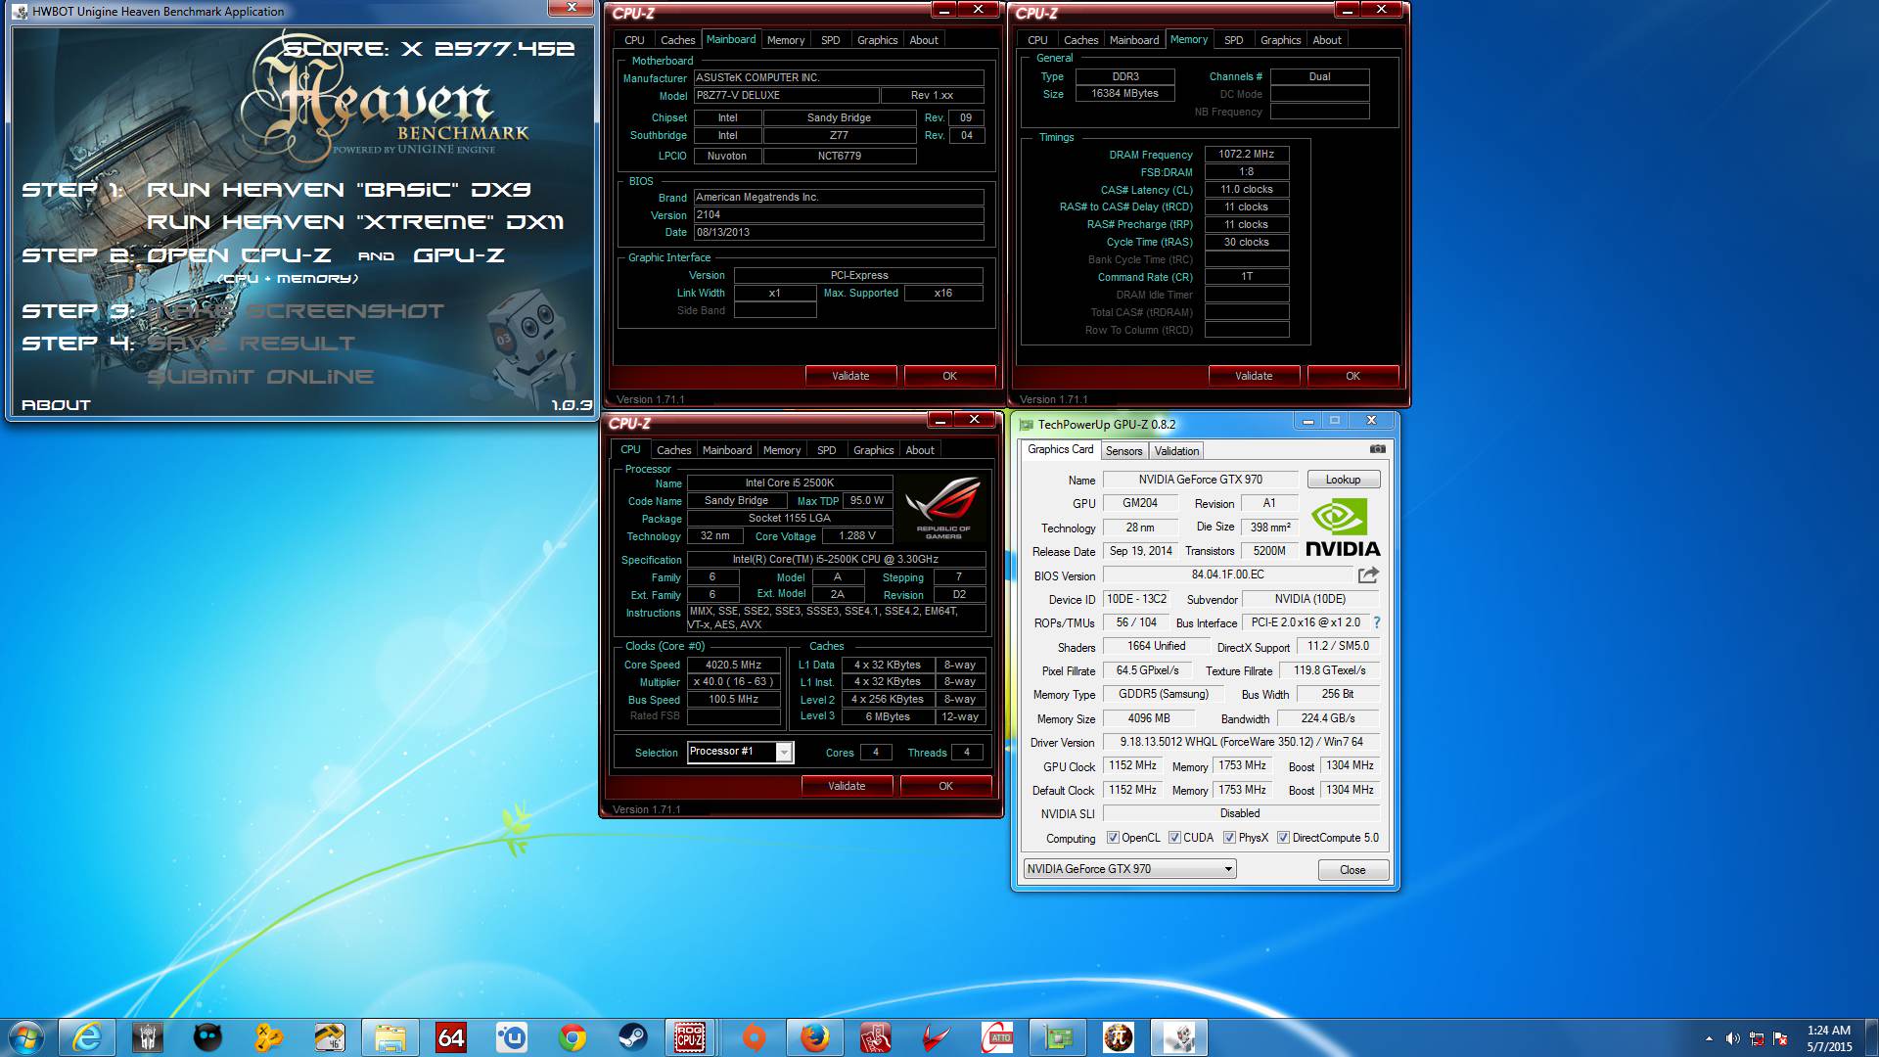The height and width of the screenshot is (1057, 1879).
Task: Open CPU tab in Mainboard CPU-Z window
Action: (x=634, y=40)
